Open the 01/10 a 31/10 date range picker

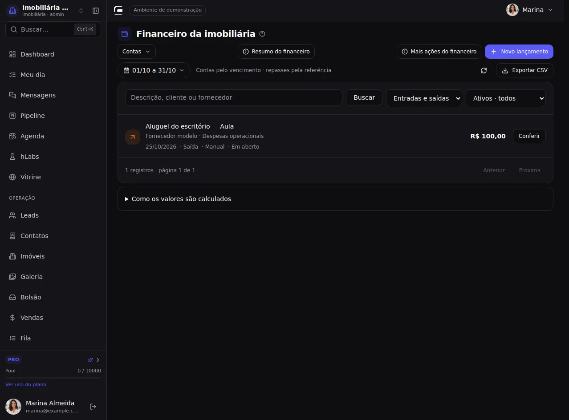[x=154, y=70]
